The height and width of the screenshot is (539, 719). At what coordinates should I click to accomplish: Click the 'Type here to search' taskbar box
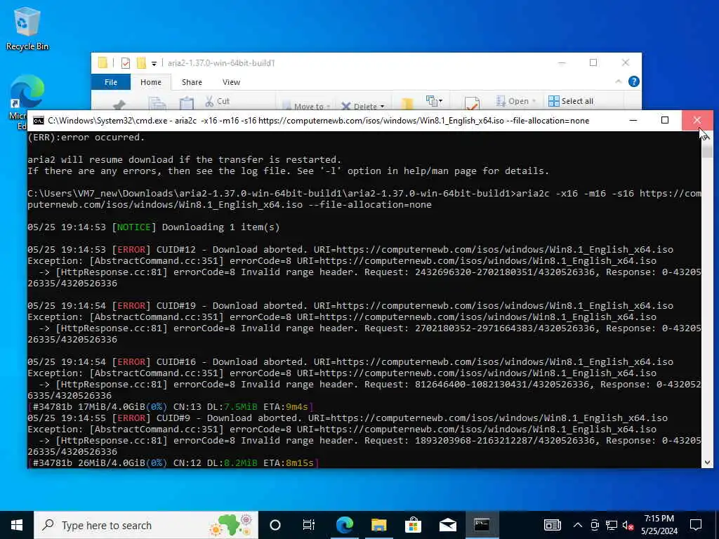(146, 525)
